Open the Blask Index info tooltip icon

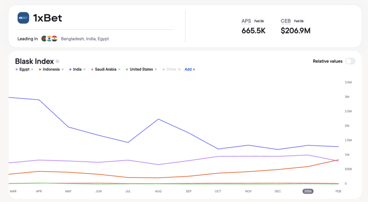(x=57, y=61)
